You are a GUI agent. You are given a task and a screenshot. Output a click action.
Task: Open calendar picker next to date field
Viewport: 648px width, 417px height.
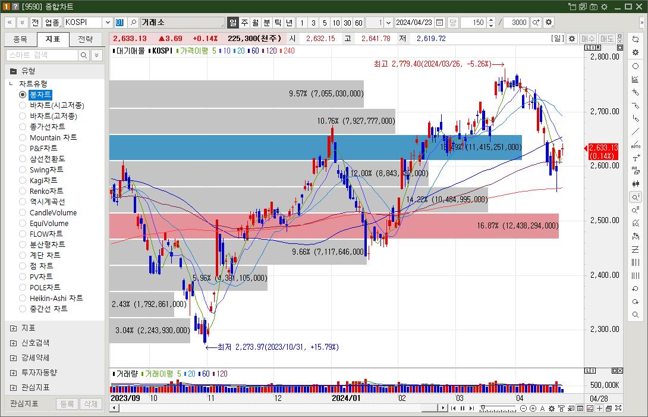pos(440,23)
